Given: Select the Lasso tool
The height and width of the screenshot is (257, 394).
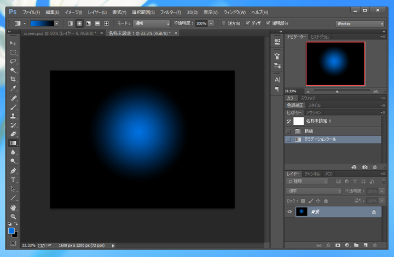Looking at the screenshot, I should point(13,61).
